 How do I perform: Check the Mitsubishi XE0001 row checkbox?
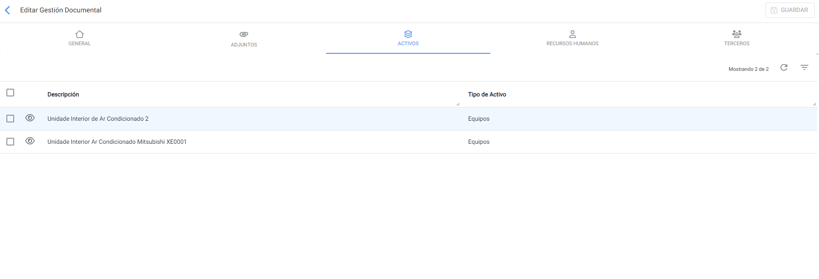(10, 142)
